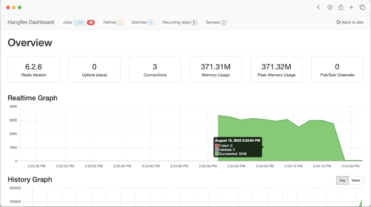Click the 2,056 jobs count badge
Viewport: 371px width, 207px height.
79,22
